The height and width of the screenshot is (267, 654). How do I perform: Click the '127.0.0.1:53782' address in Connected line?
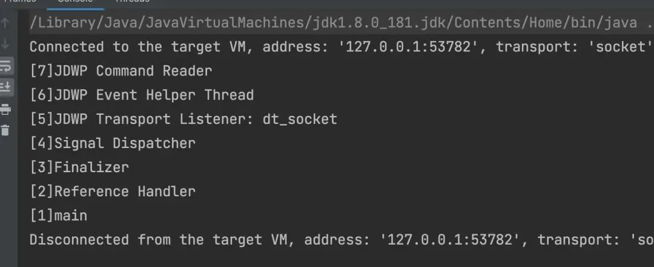click(412, 47)
